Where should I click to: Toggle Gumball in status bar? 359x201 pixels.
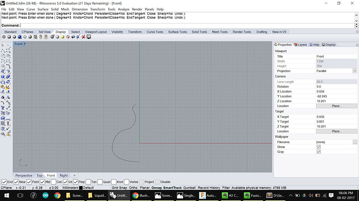pos(189,188)
